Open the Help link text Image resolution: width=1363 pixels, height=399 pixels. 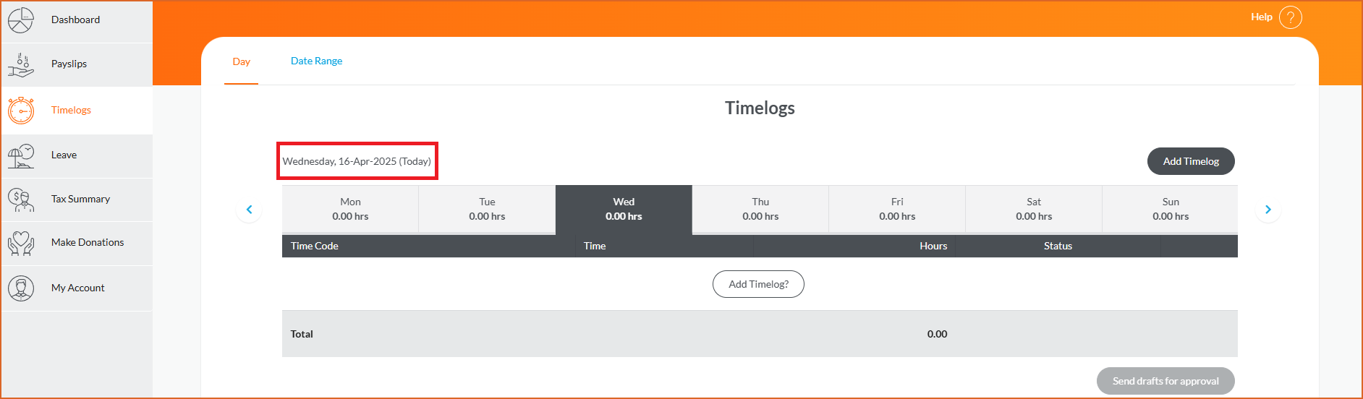tap(1262, 17)
